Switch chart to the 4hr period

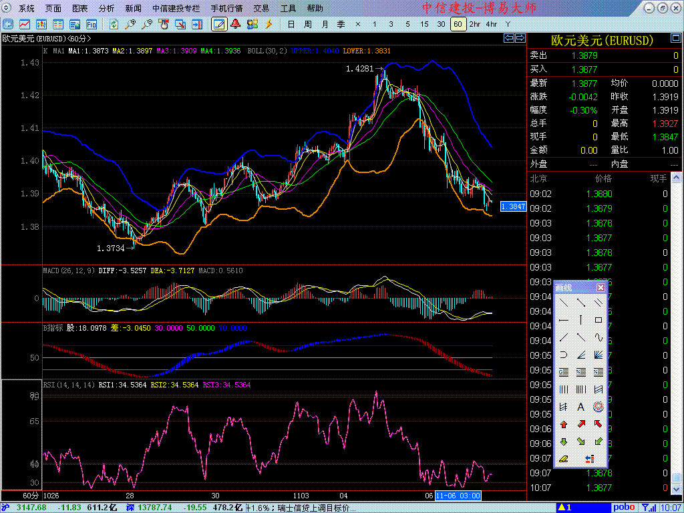[x=492, y=24]
